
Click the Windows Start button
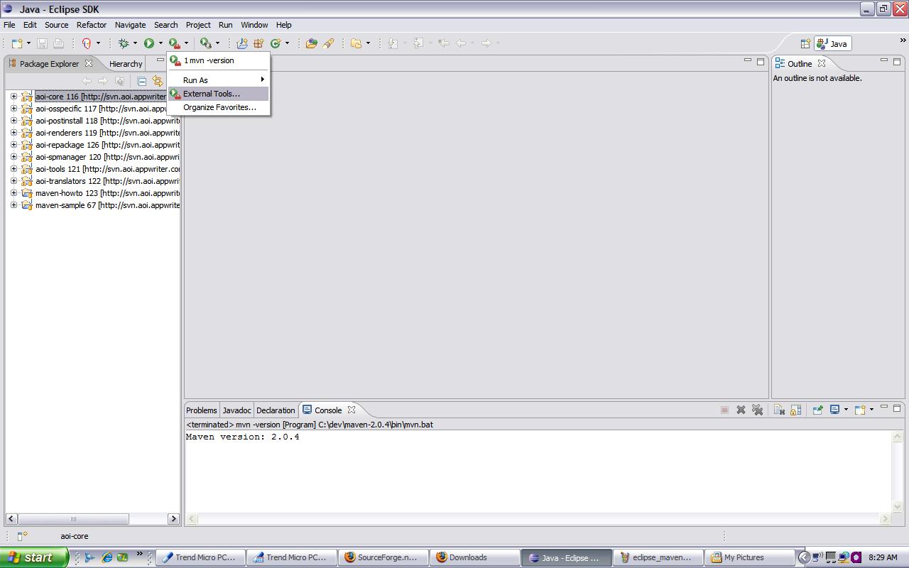[33, 557]
